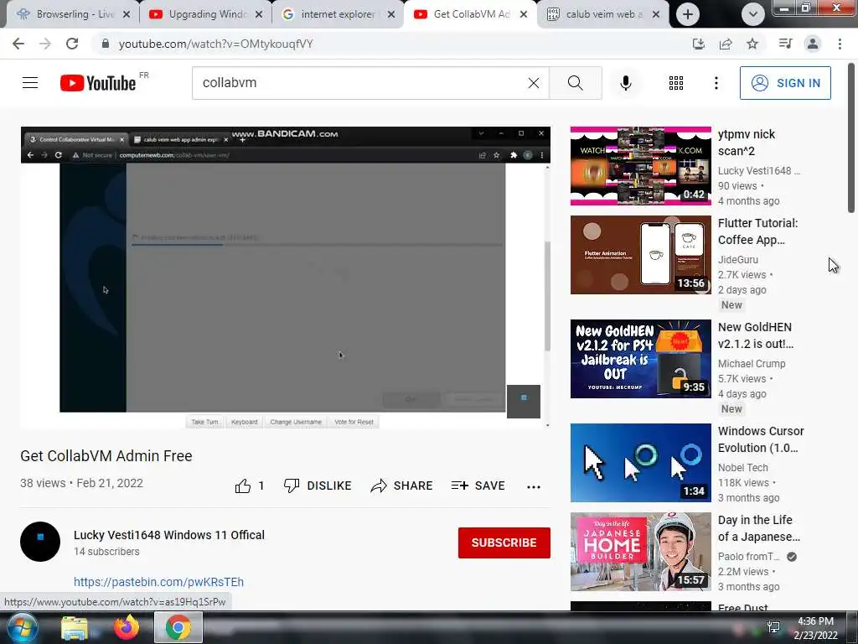The height and width of the screenshot is (644, 858).
Task: Switch to internet explorer Google tab
Action: point(338,14)
